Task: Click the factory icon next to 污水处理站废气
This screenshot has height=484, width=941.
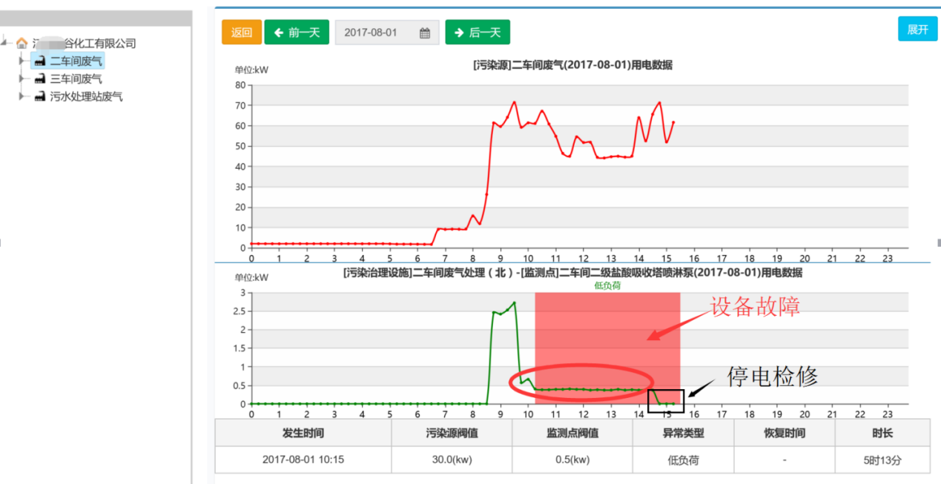Action: 40,96
